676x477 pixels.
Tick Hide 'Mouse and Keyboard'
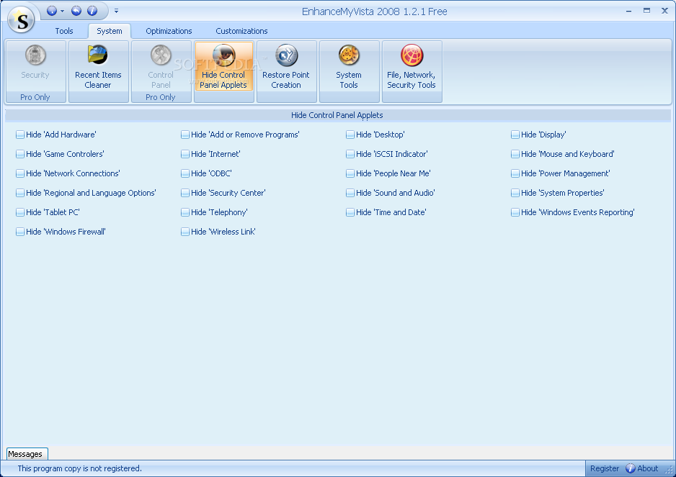pyautogui.click(x=515, y=154)
